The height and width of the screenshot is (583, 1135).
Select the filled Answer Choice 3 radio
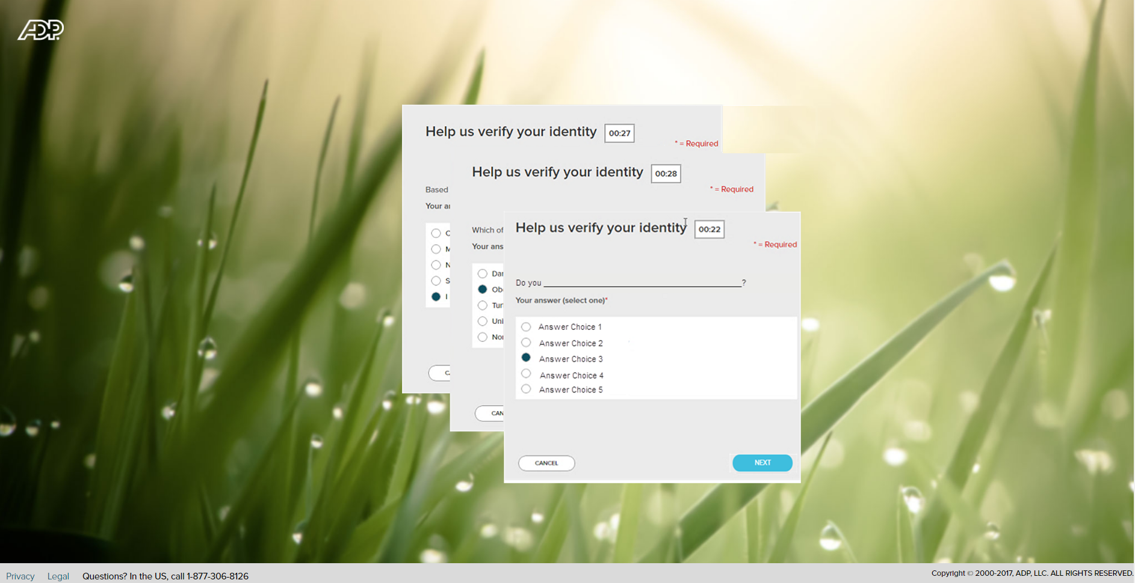(x=526, y=358)
